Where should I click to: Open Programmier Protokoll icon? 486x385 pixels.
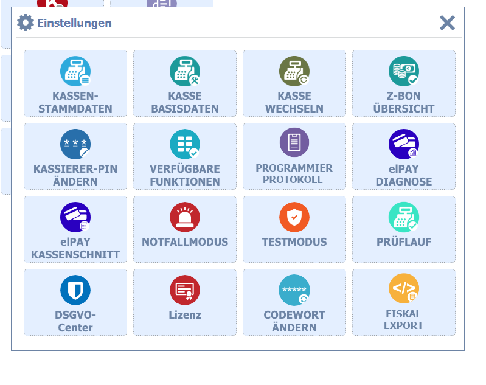[x=294, y=143]
